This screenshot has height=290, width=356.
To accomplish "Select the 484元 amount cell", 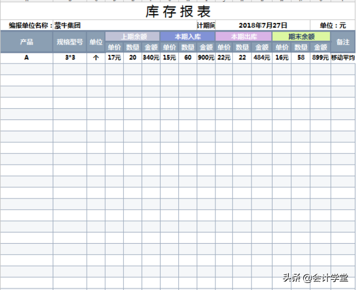I will click(x=262, y=58).
